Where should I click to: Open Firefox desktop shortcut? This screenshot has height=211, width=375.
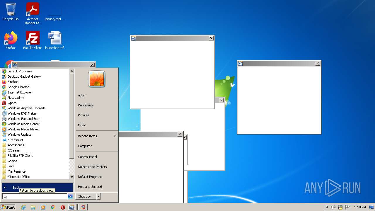coord(11,40)
